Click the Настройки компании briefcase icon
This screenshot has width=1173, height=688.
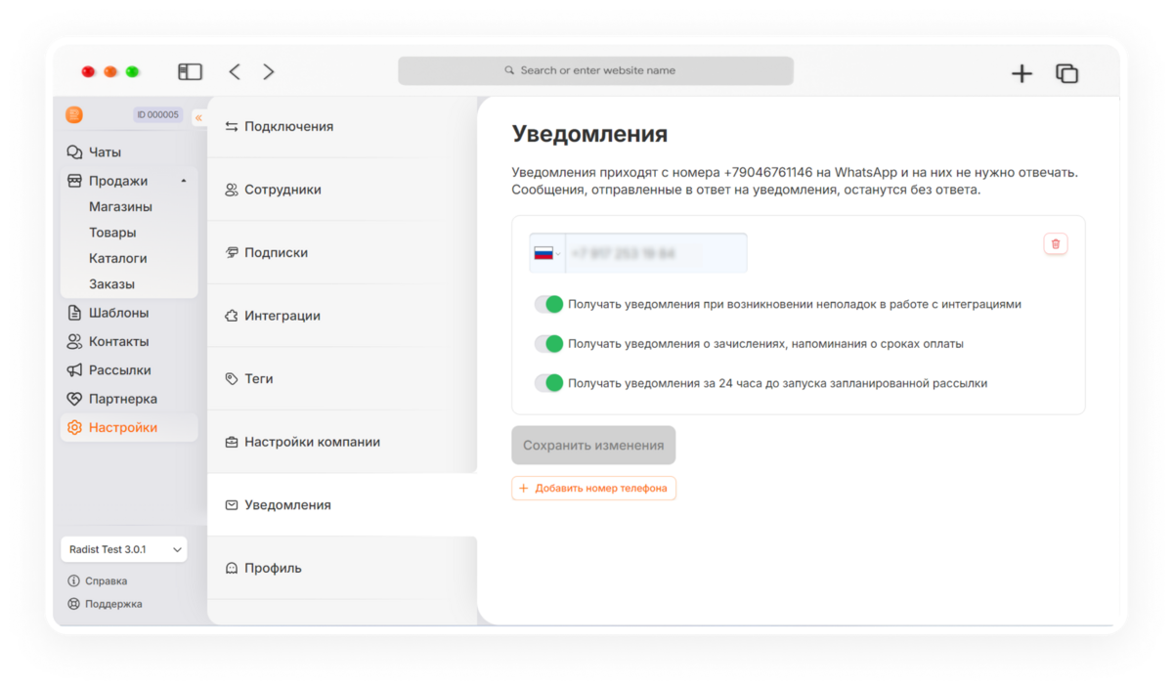tap(232, 442)
